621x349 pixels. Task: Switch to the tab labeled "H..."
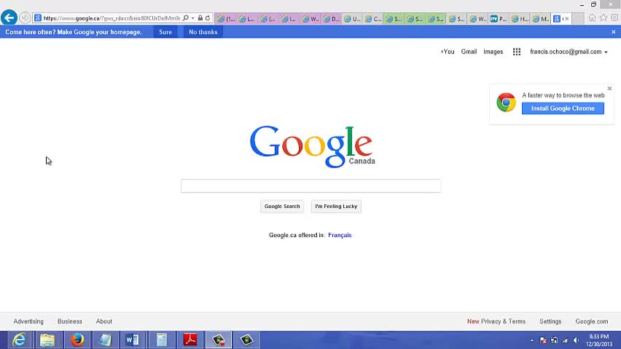coord(520,19)
